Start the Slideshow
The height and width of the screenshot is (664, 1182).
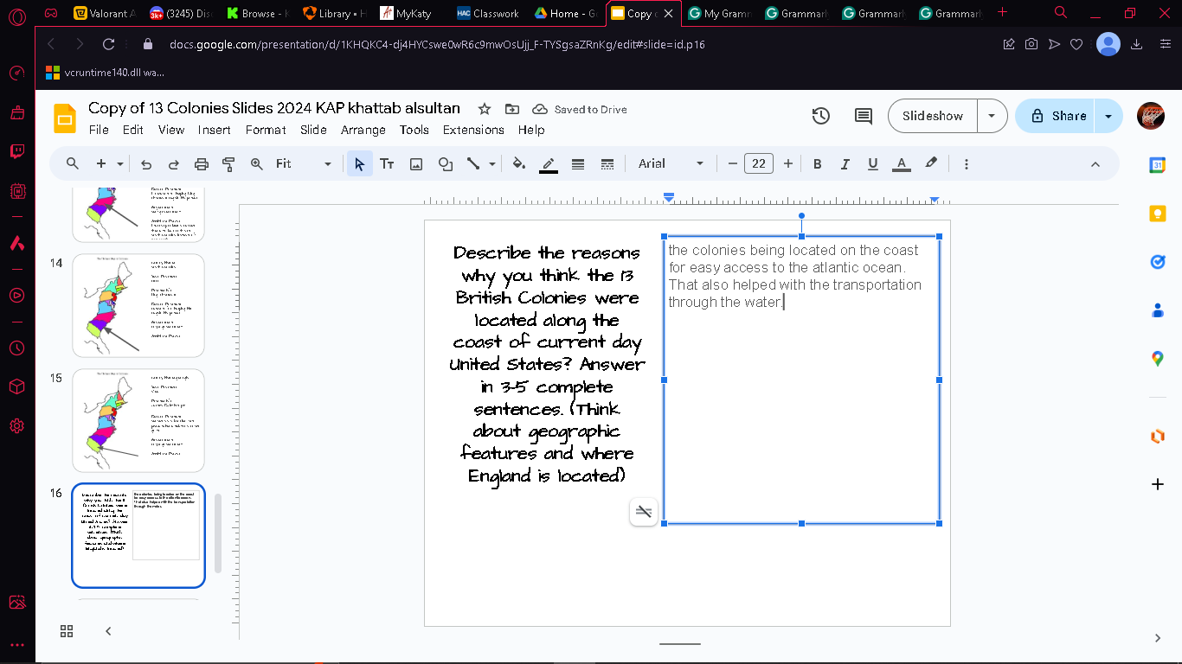(933, 116)
